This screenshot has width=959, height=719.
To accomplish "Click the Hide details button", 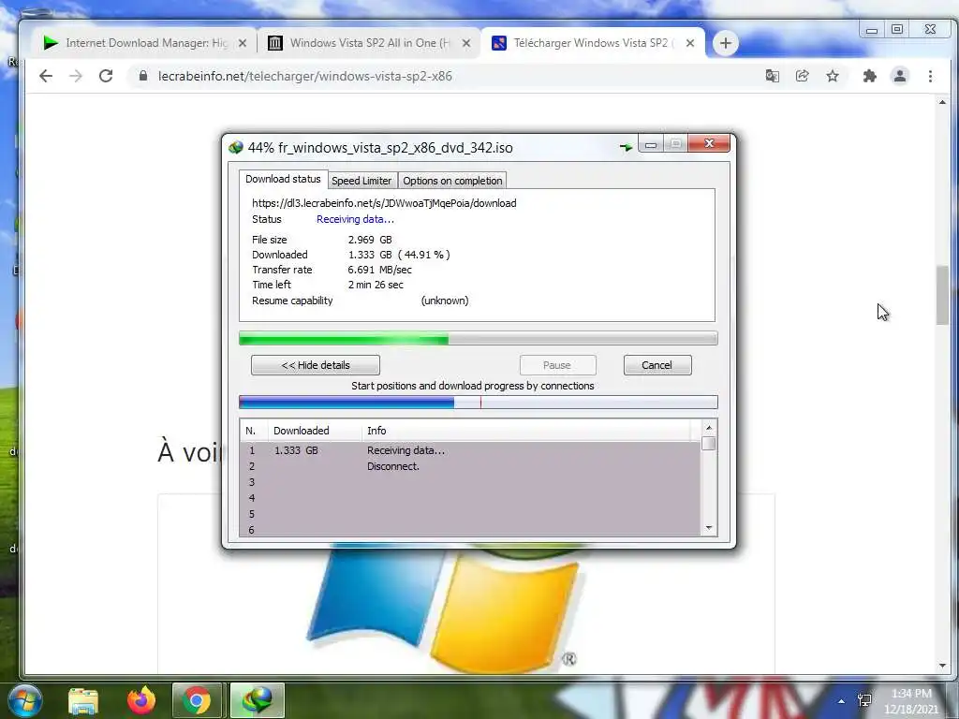I will coord(316,365).
